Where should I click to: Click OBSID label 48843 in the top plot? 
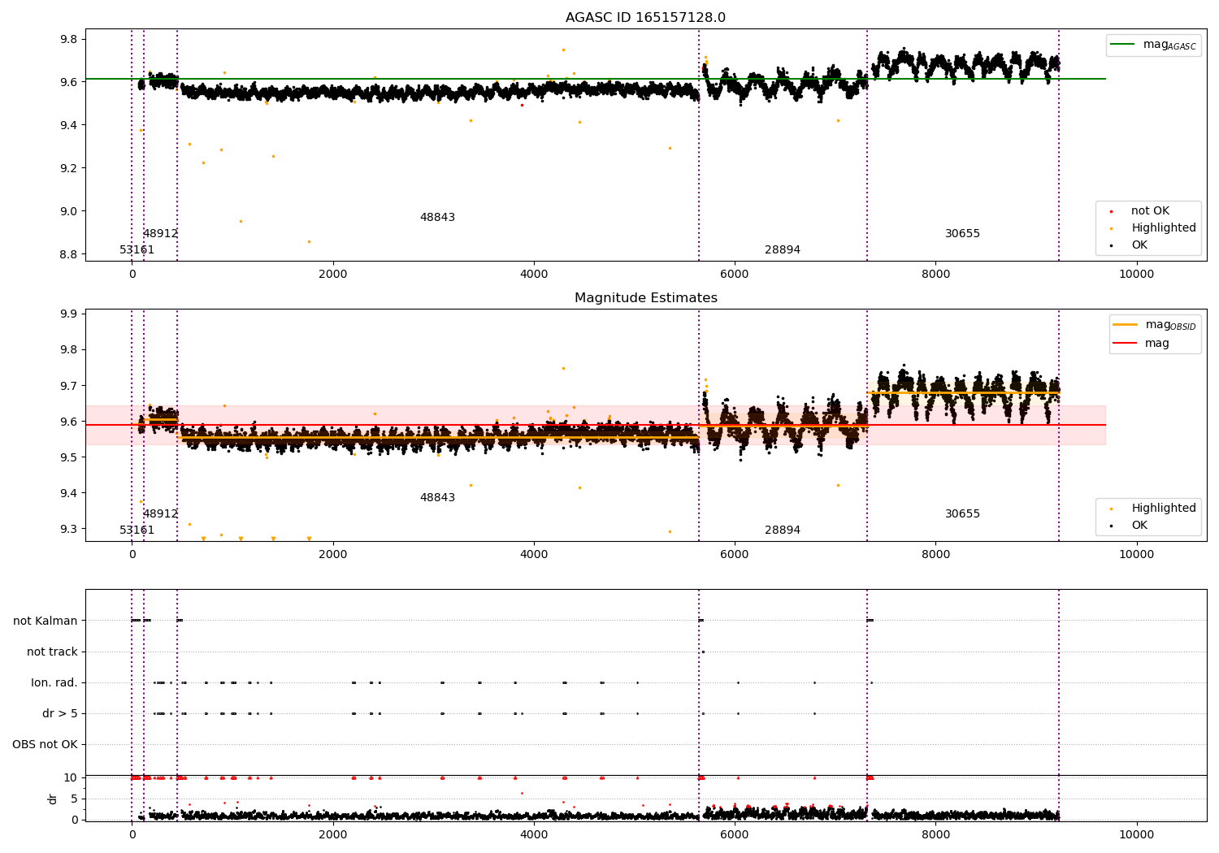(x=437, y=218)
